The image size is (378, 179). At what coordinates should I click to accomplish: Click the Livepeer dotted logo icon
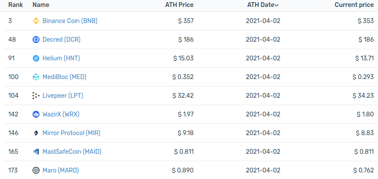(x=36, y=96)
